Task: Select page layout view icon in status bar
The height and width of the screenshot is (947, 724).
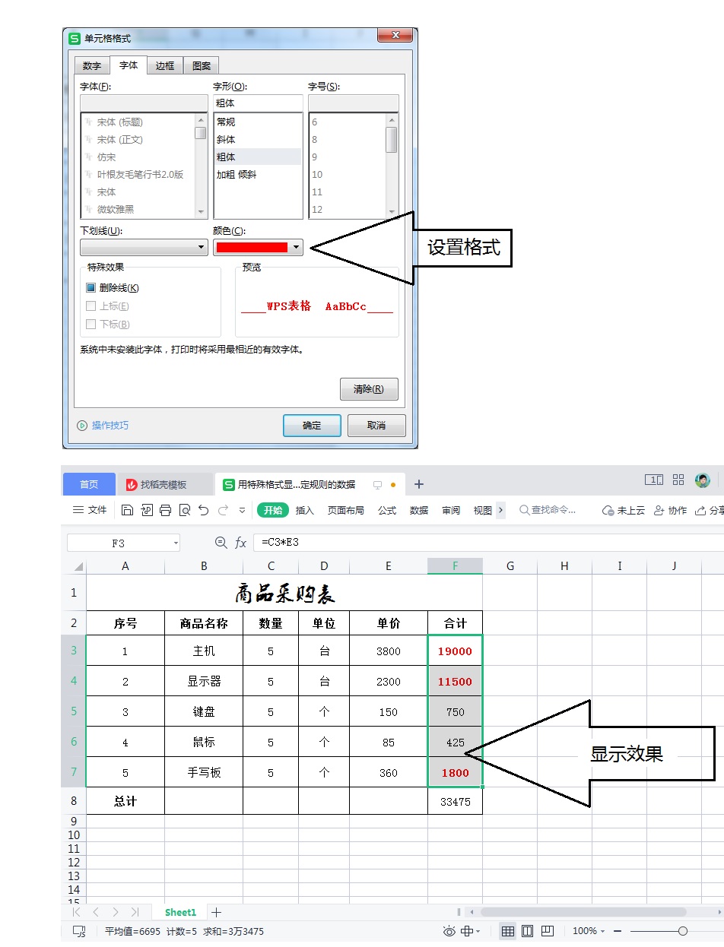Action: [527, 931]
